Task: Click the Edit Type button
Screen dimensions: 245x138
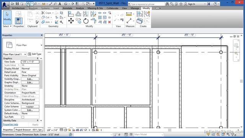Action: tap(35, 54)
